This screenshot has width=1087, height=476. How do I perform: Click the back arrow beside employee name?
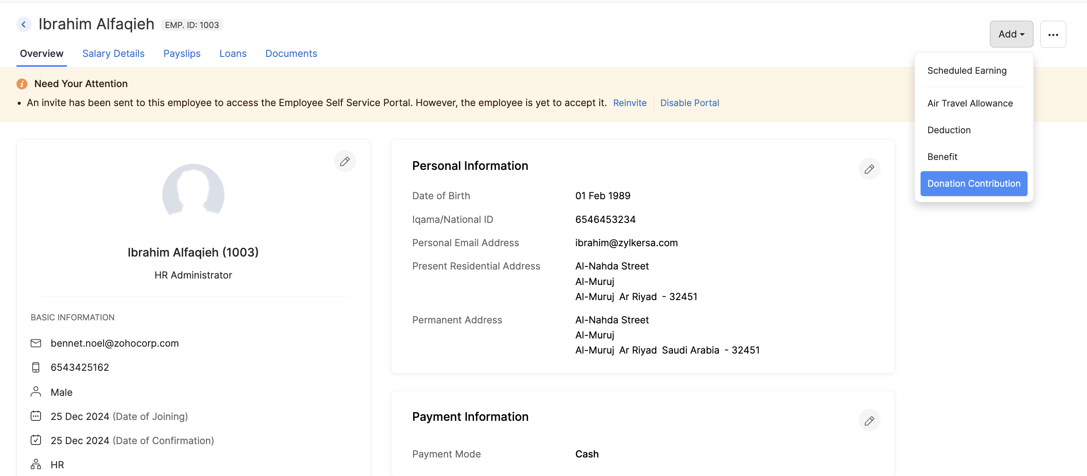pyautogui.click(x=24, y=25)
